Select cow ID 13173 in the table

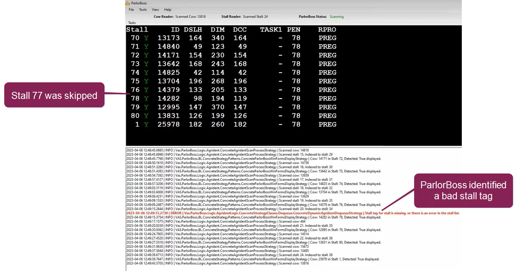coord(168,38)
